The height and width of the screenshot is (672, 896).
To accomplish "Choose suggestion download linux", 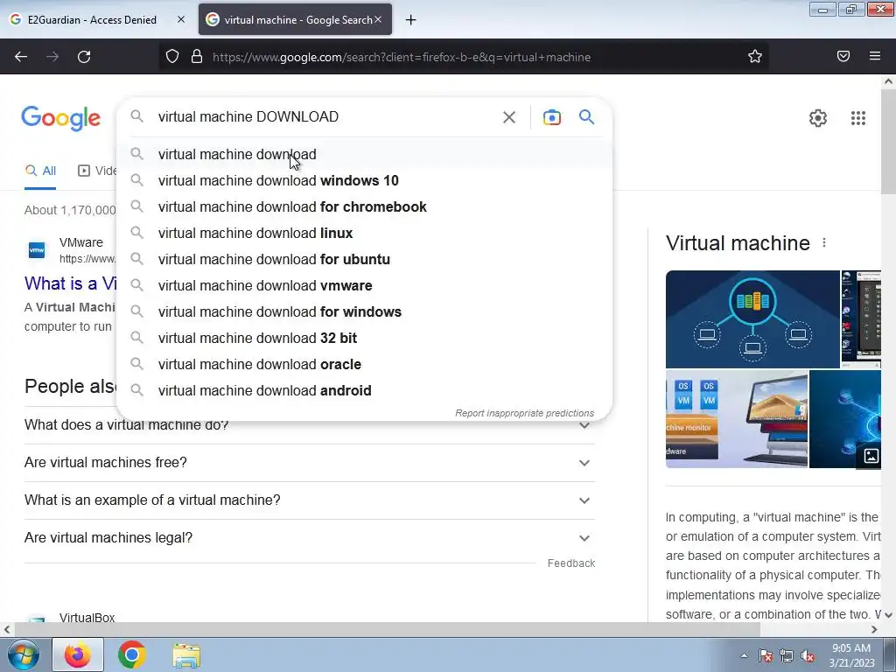I will pyautogui.click(x=364, y=233).
